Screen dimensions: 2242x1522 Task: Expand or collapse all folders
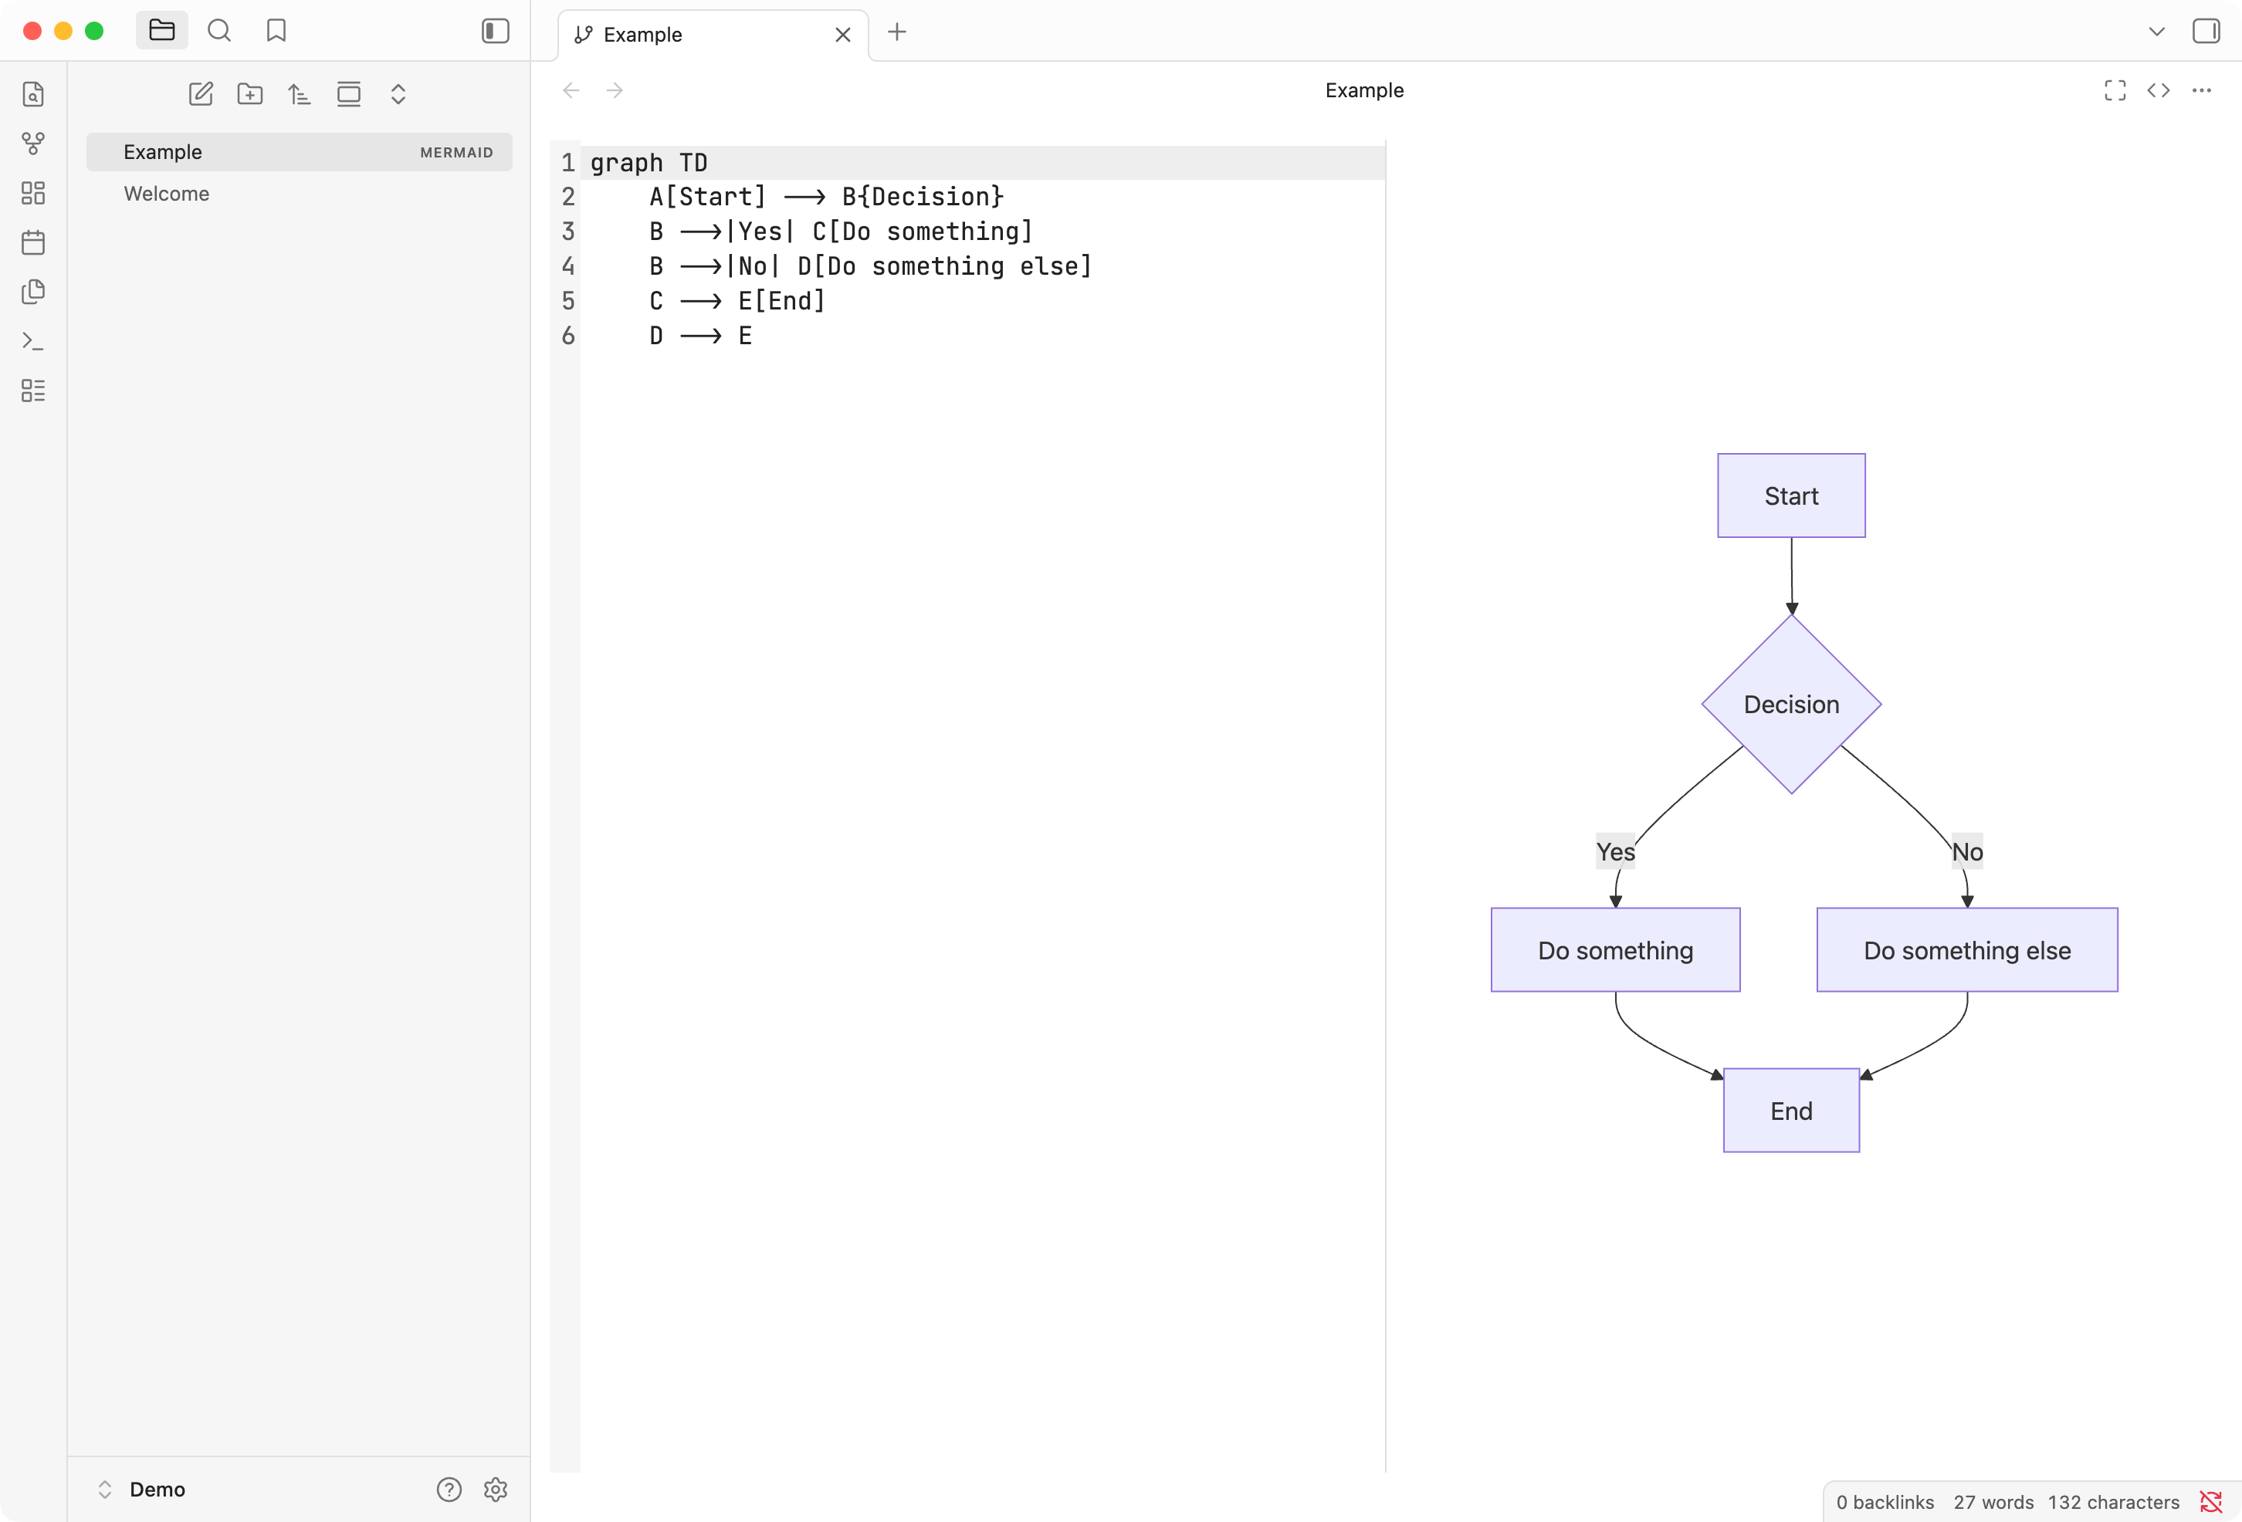click(x=398, y=93)
